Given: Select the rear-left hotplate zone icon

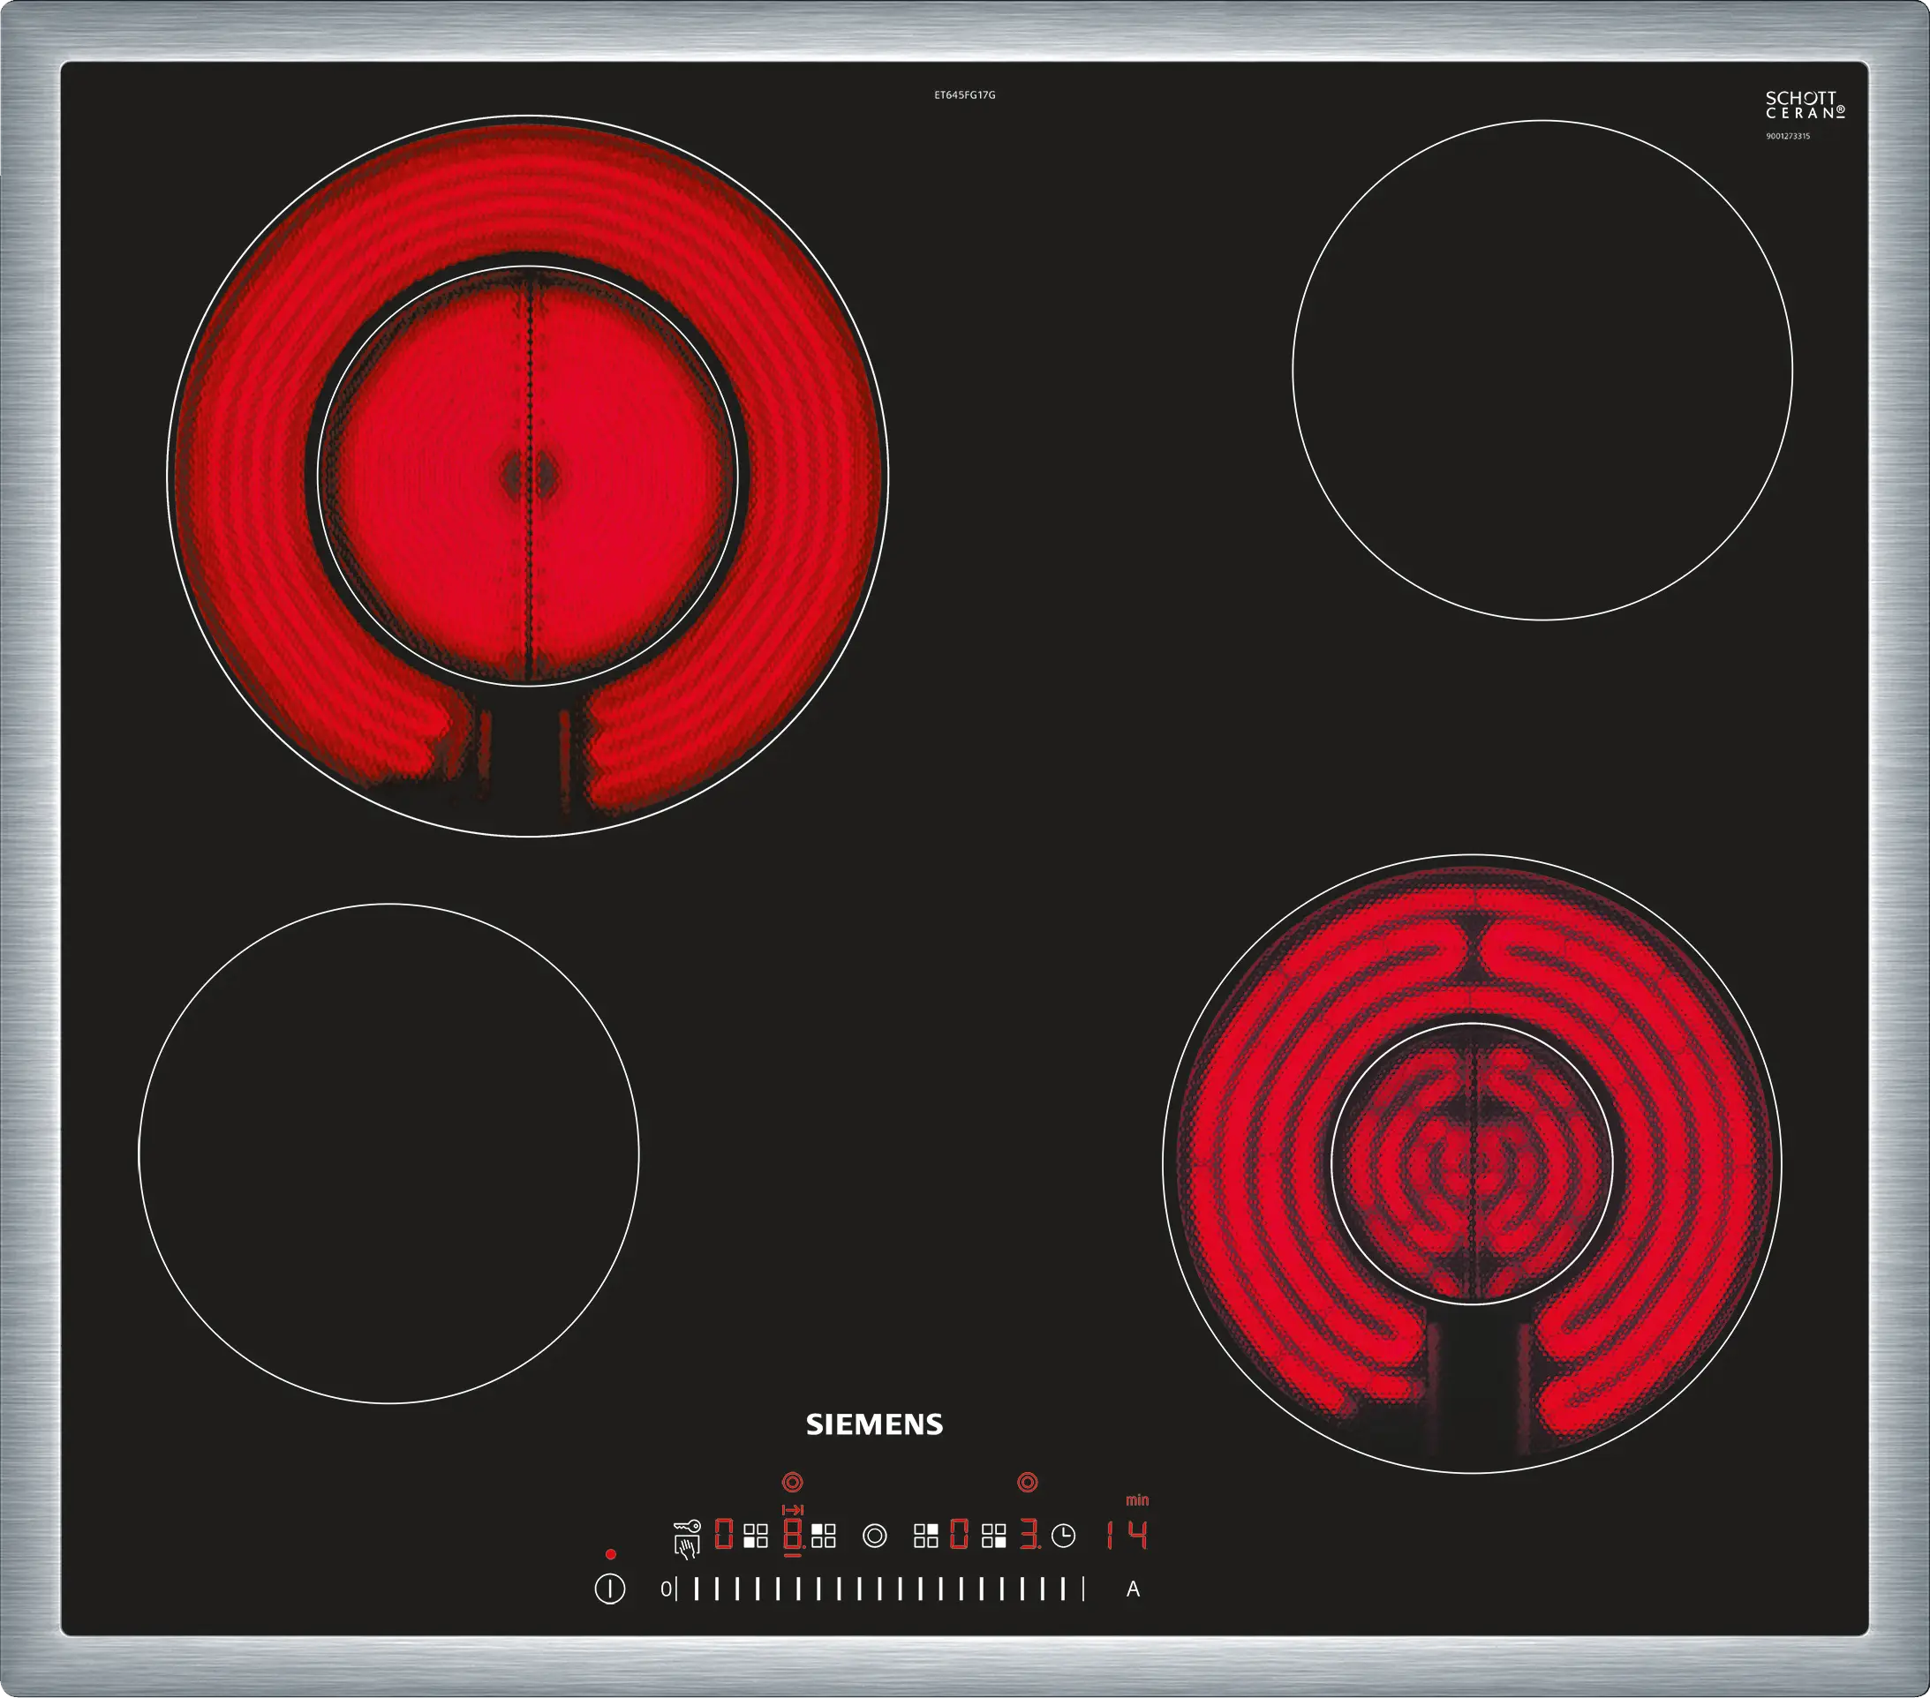Looking at the screenshot, I should pyautogui.click(x=825, y=1536).
